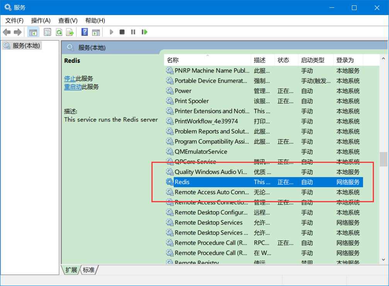
Task: Sort by the 启动类型 column header
Action: [x=316, y=60]
